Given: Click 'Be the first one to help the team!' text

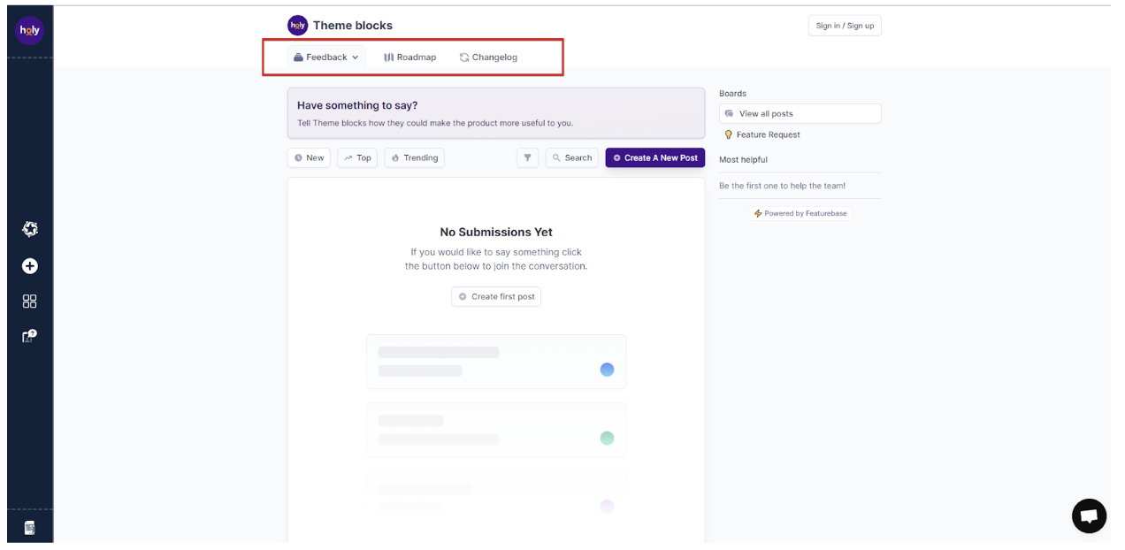Looking at the screenshot, I should pos(783,186).
